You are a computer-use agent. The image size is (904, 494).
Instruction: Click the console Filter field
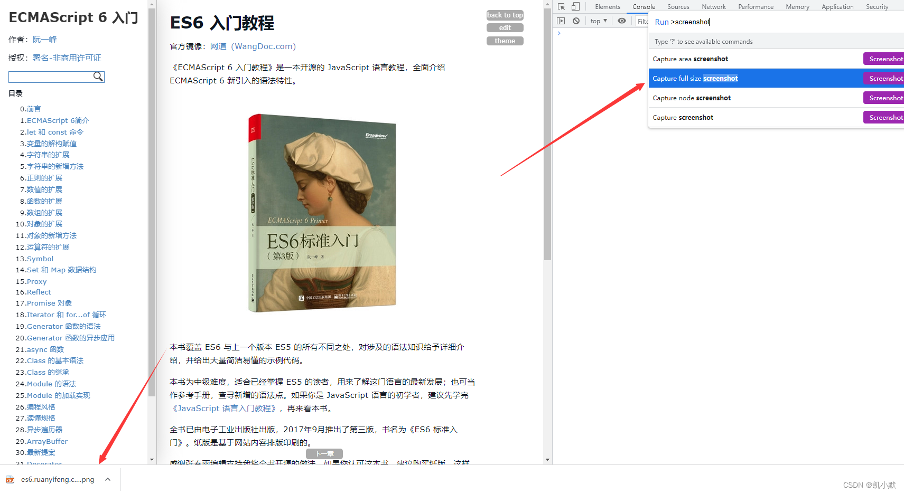click(642, 21)
